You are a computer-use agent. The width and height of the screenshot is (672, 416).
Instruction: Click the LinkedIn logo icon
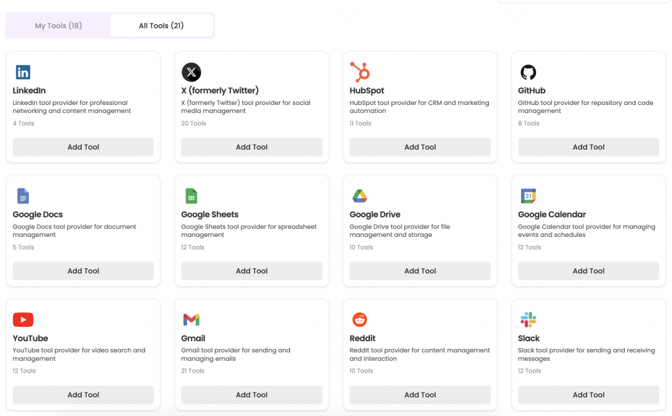click(23, 72)
